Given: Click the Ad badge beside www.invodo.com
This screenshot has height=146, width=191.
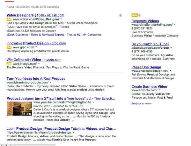Looking at the screenshot, I should (9, 64).
